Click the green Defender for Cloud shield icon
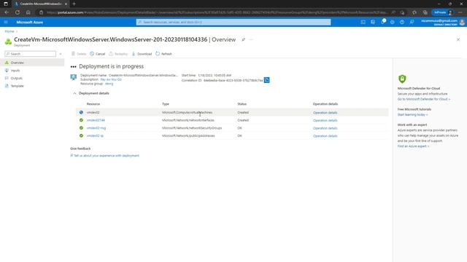The image size is (467, 262). click(402, 79)
